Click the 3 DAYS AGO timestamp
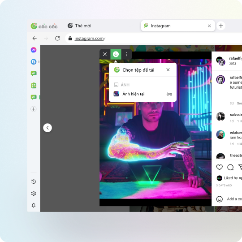242x242 pixels. [224, 186]
